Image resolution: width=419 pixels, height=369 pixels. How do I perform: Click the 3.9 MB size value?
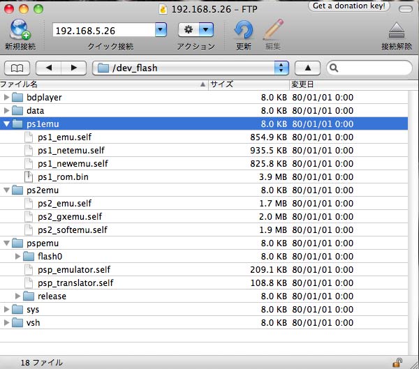point(273,176)
